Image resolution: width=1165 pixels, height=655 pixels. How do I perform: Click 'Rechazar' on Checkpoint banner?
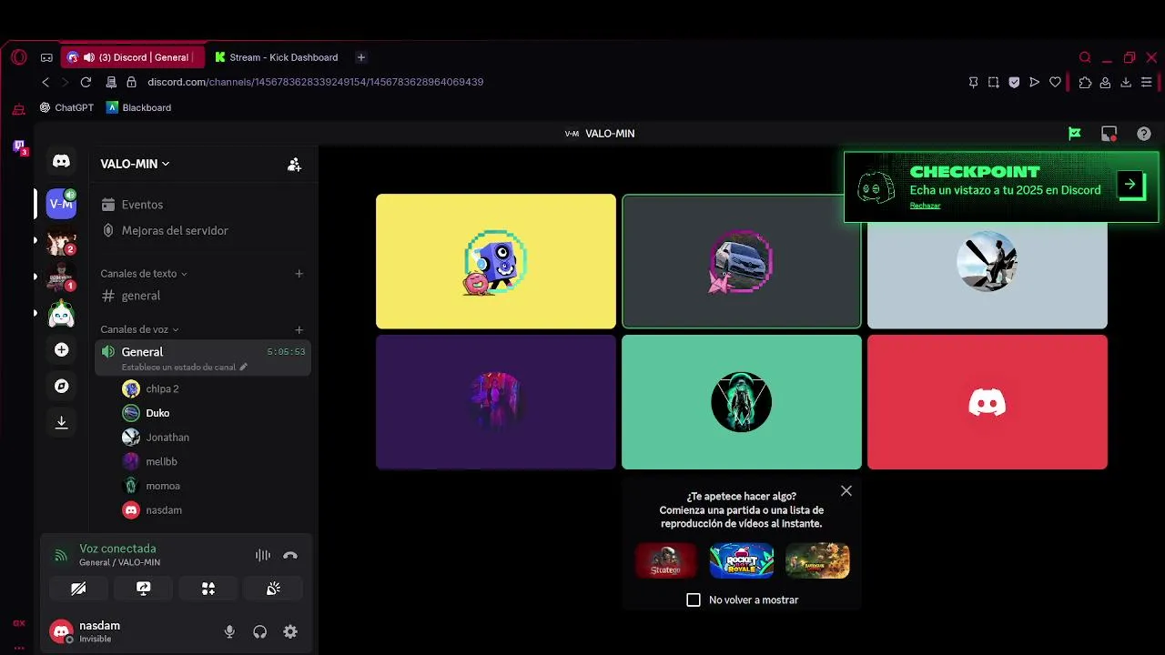[x=925, y=206]
